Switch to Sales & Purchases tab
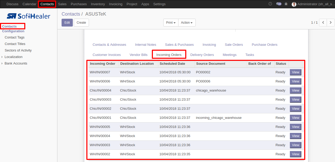335x162 pixels. (x=179, y=45)
